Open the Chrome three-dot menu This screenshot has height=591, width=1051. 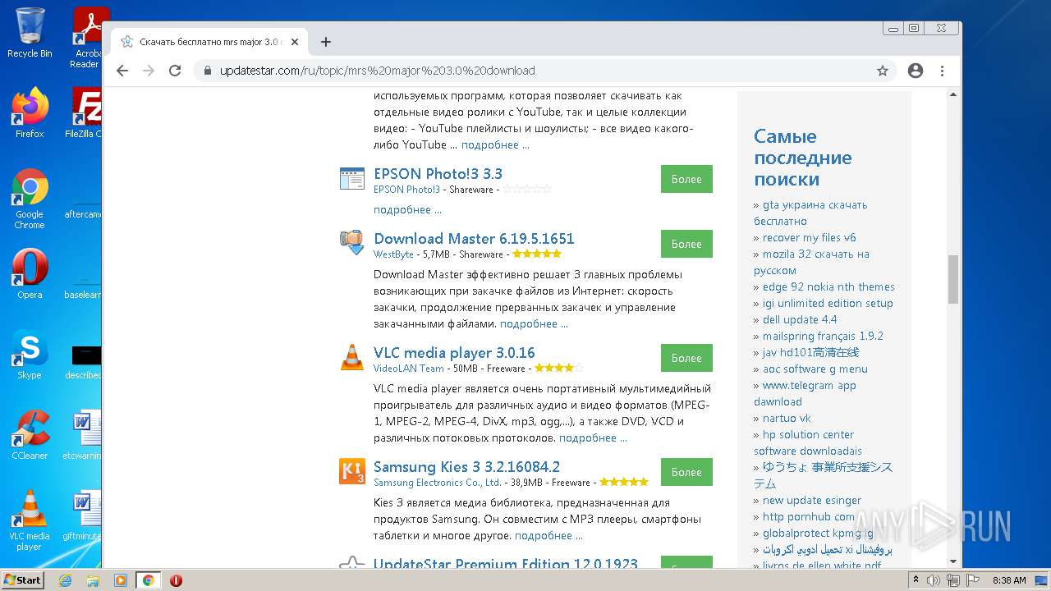[942, 71]
